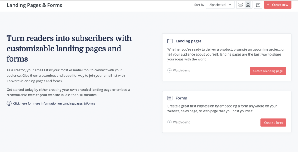Switch to grid view layout
298x152 pixels.
248,5
